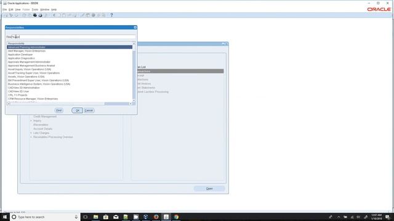Click the Delete Record toolbar icon
The height and width of the screenshot is (221, 394).
pos(74,15)
